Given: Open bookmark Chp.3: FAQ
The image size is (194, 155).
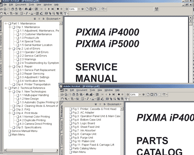Looking at the screenshot, I should [x=23, y=109].
